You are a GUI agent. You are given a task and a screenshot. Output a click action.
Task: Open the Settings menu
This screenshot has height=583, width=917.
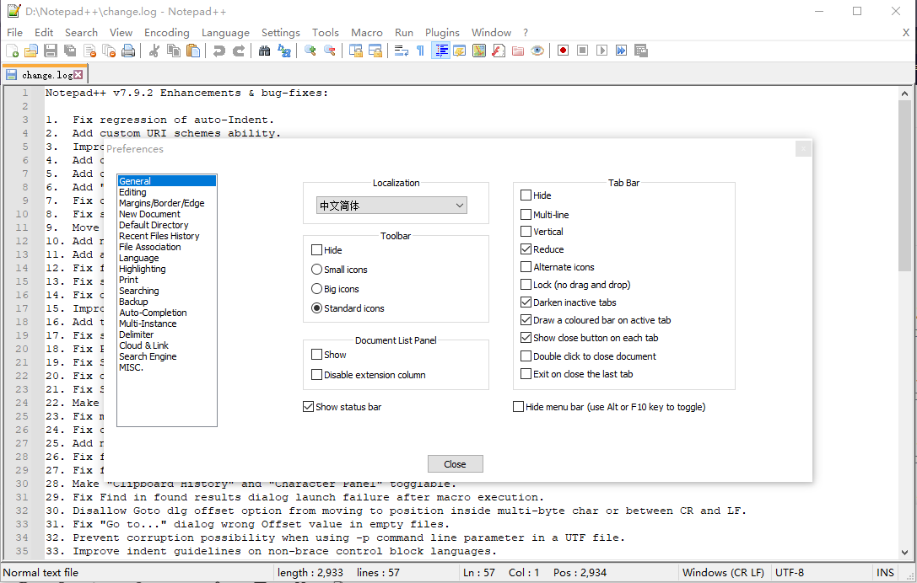[280, 33]
